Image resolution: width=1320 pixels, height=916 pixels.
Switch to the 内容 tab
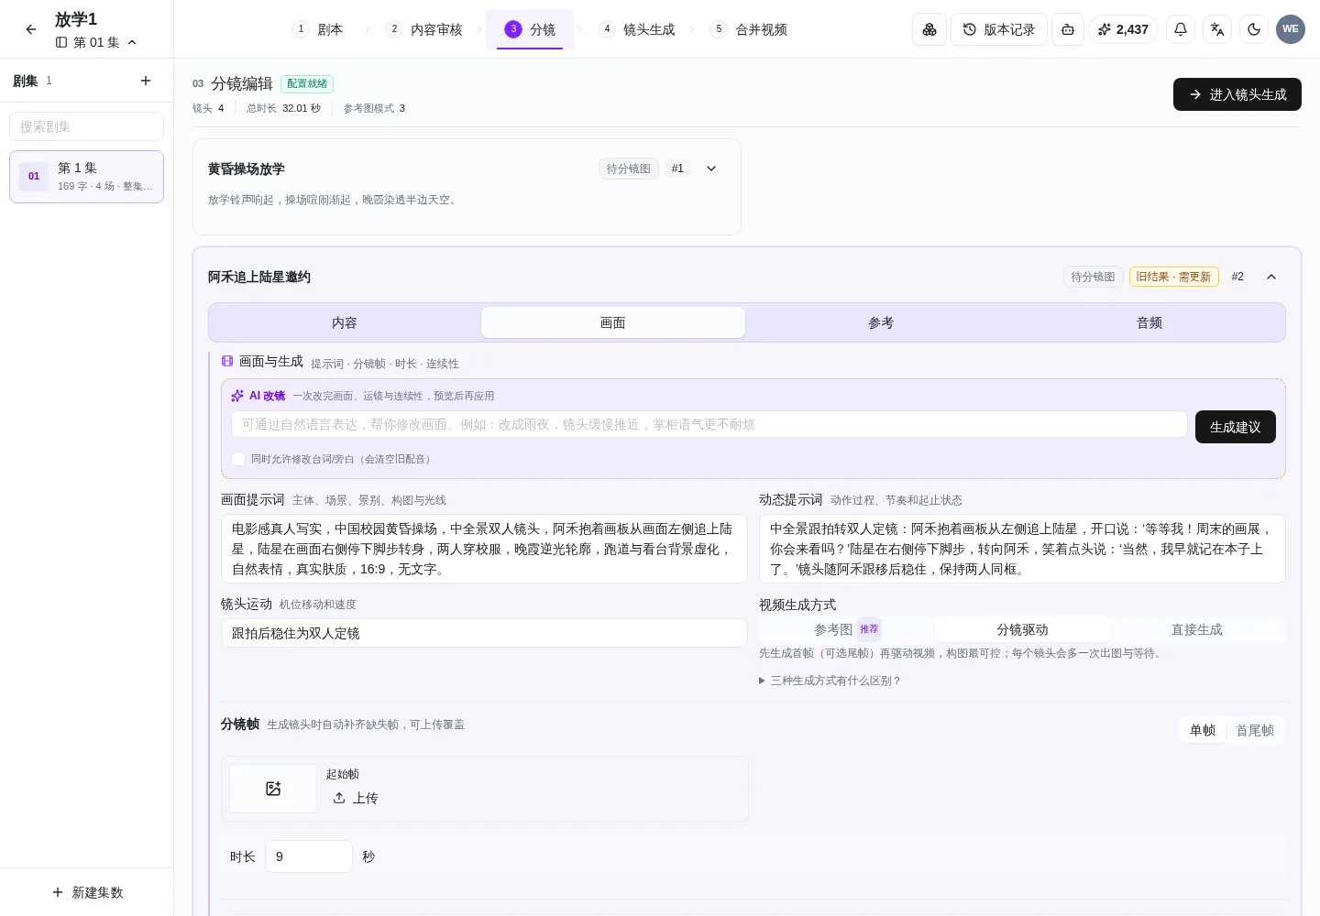click(x=345, y=322)
